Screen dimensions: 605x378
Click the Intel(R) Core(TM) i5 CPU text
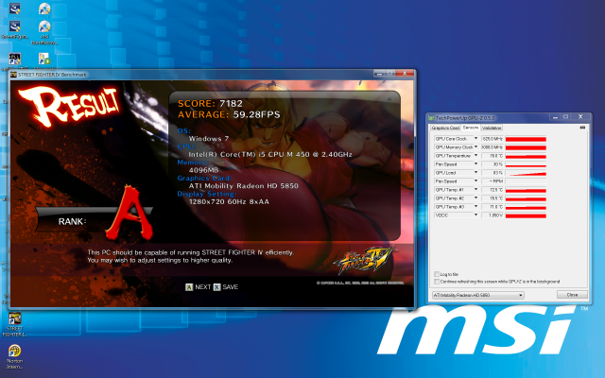tap(270, 154)
